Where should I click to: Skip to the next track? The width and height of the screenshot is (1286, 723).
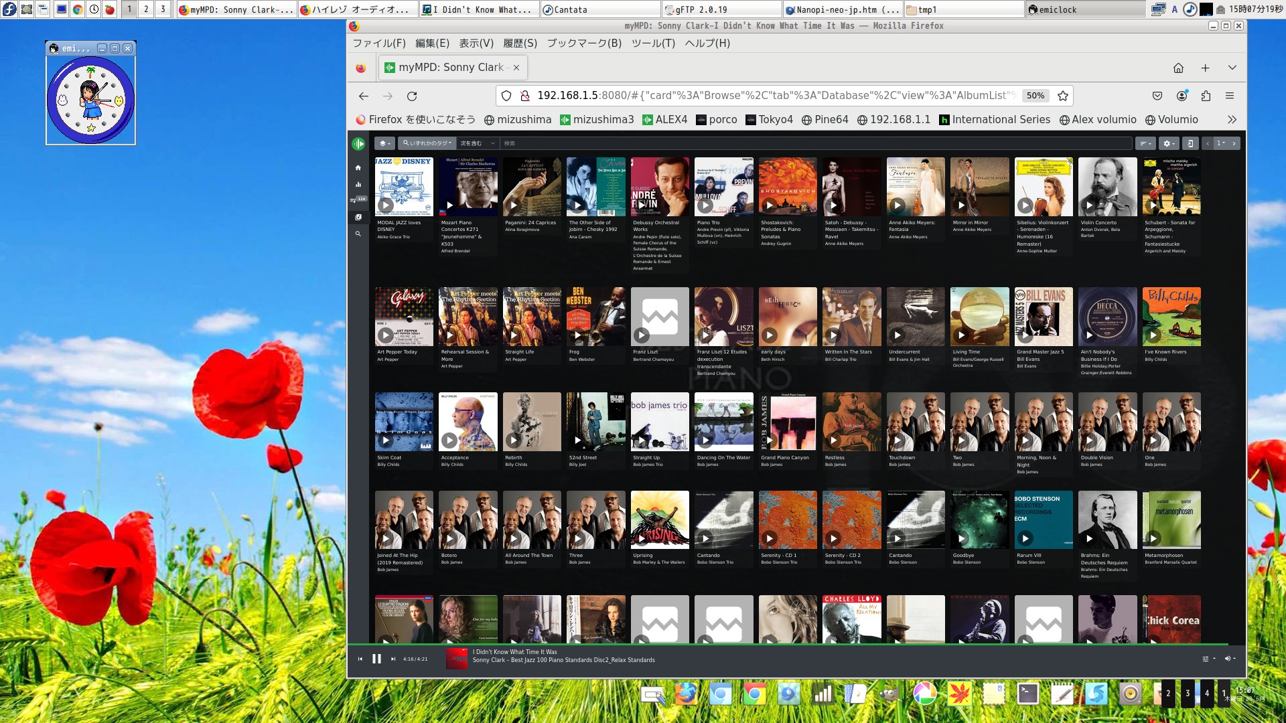[x=393, y=659]
